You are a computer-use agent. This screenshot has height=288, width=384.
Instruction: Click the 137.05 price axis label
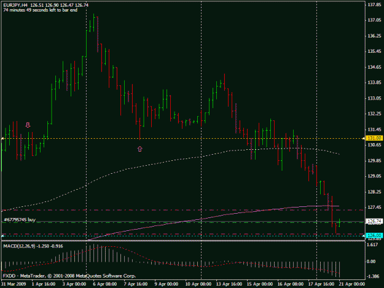(374, 20)
